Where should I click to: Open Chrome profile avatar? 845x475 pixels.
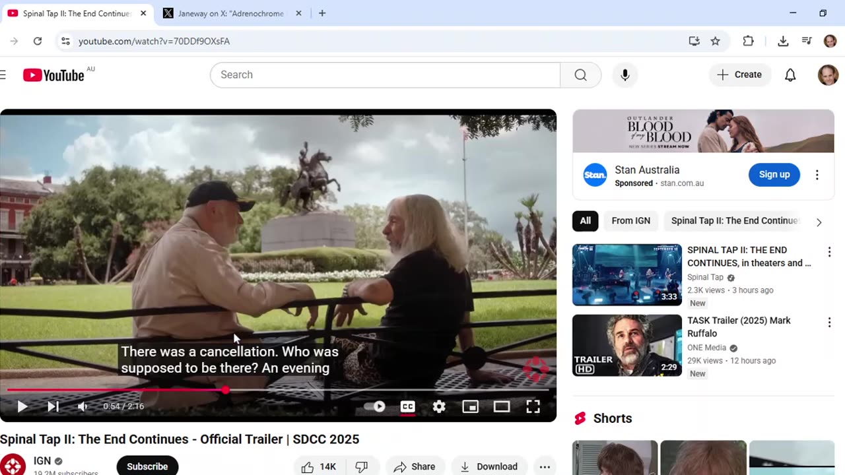pyautogui.click(x=830, y=41)
